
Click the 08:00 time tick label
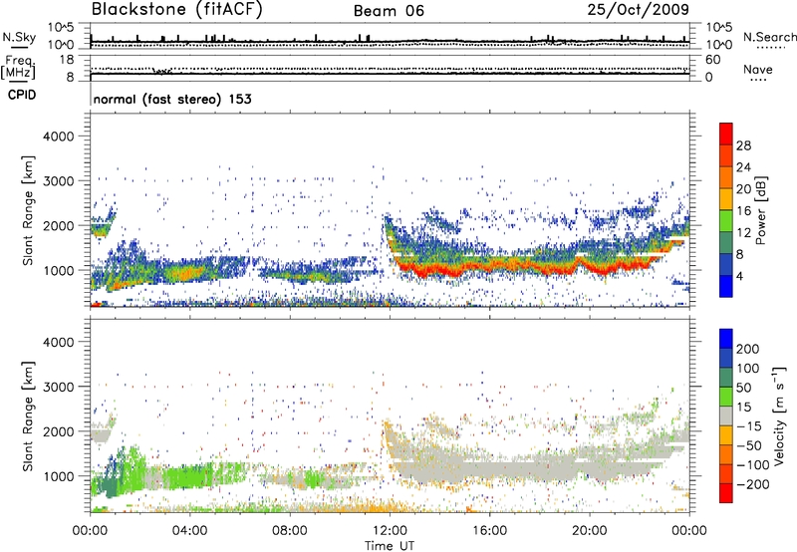point(289,531)
